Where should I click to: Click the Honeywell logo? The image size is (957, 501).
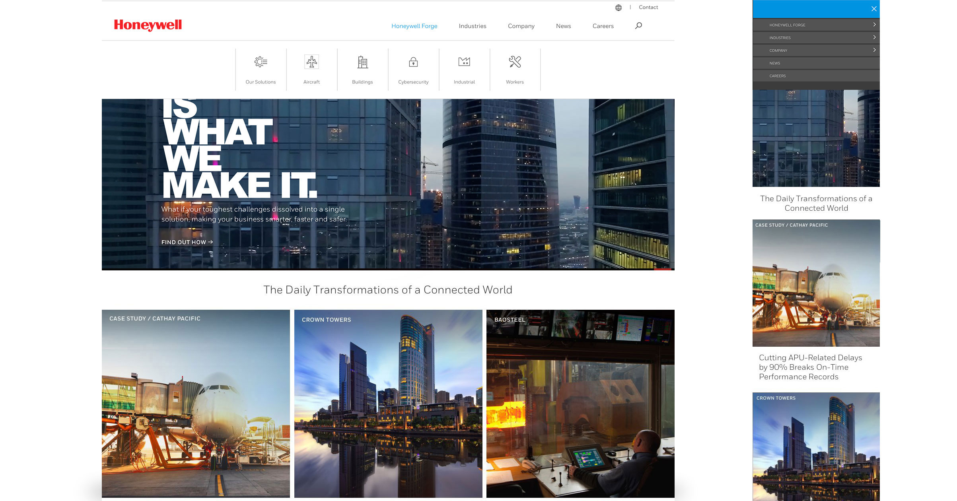[148, 25]
